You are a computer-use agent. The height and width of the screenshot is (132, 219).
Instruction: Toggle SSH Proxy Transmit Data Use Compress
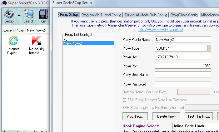pos(124,100)
